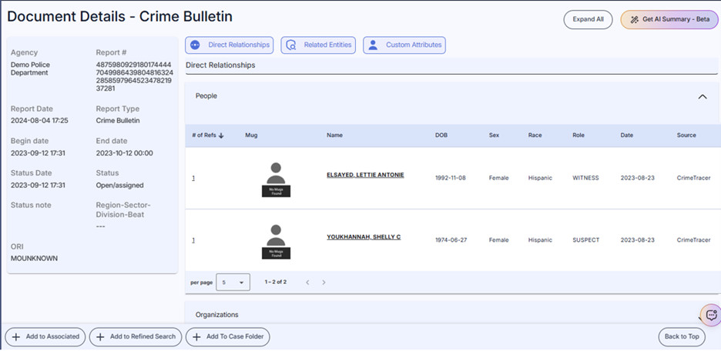
Task: Click refs count link for Youkhannah row
Action: click(x=193, y=240)
